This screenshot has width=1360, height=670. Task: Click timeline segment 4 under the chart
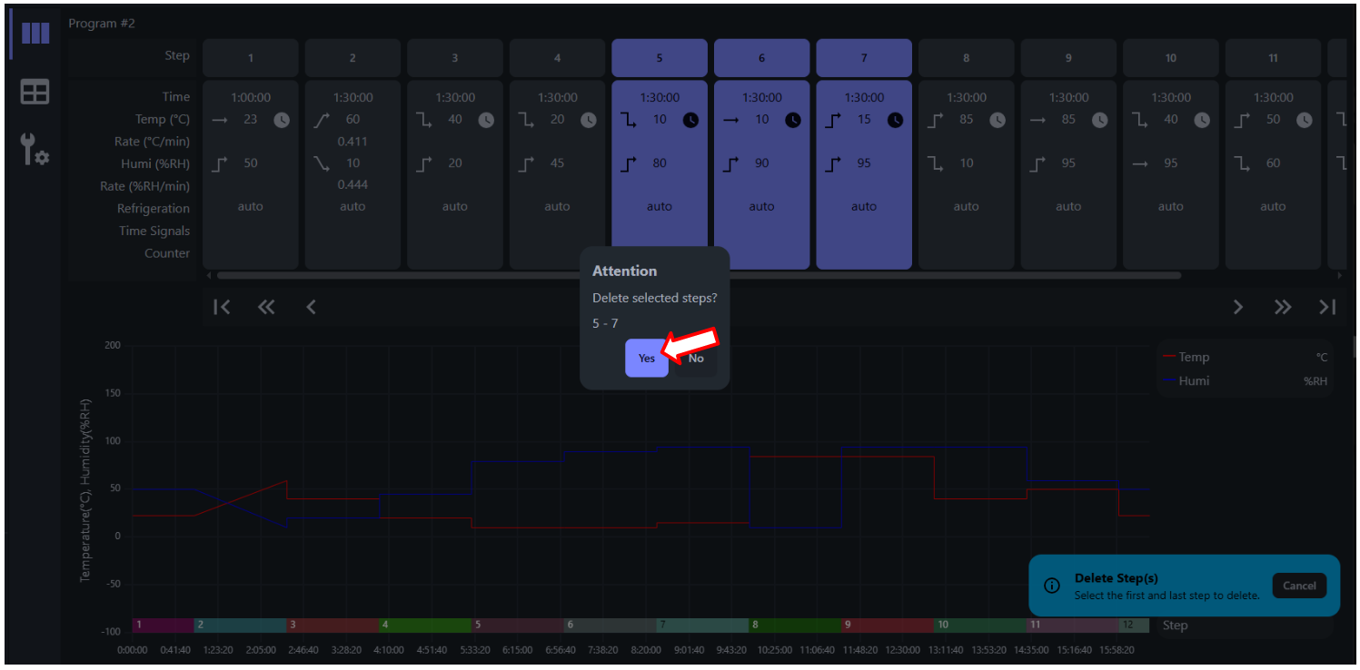pos(424,626)
